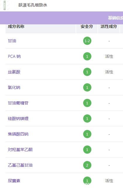Click the green safety badge for PCA 钠
This screenshot has height=188, width=123.
click(87, 56)
